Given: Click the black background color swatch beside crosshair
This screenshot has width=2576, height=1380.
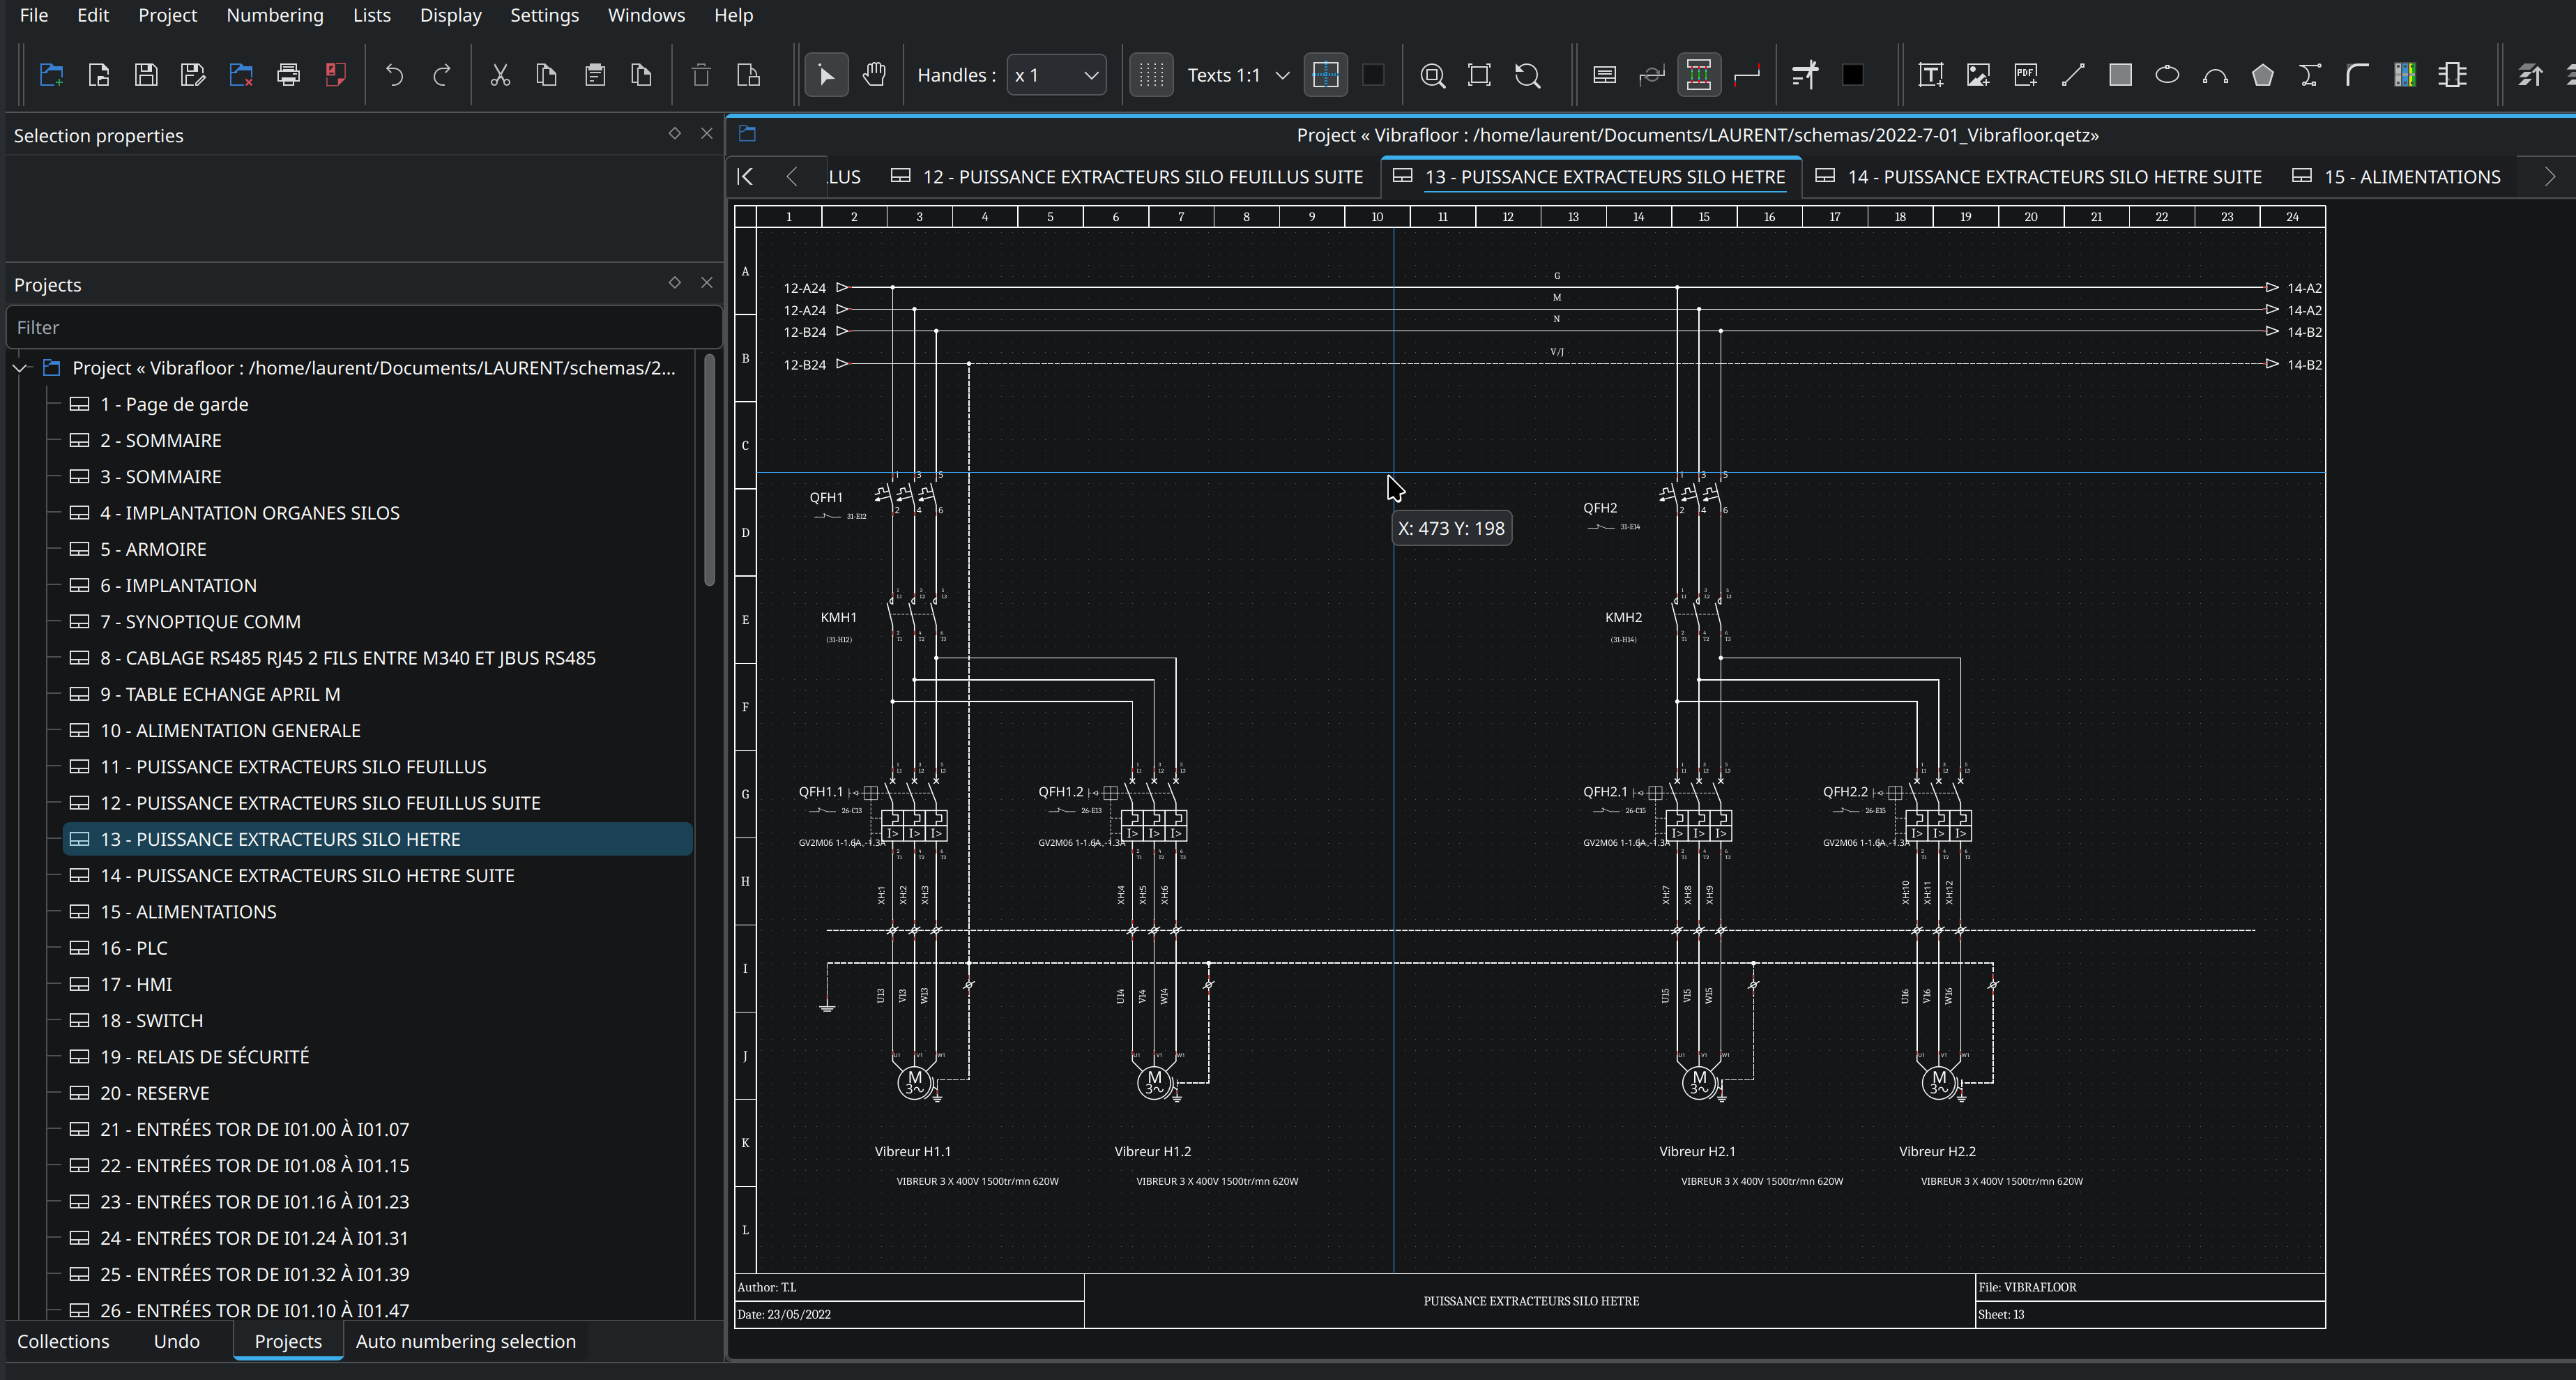Looking at the screenshot, I should pyautogui.click(x=1373, y=75).
